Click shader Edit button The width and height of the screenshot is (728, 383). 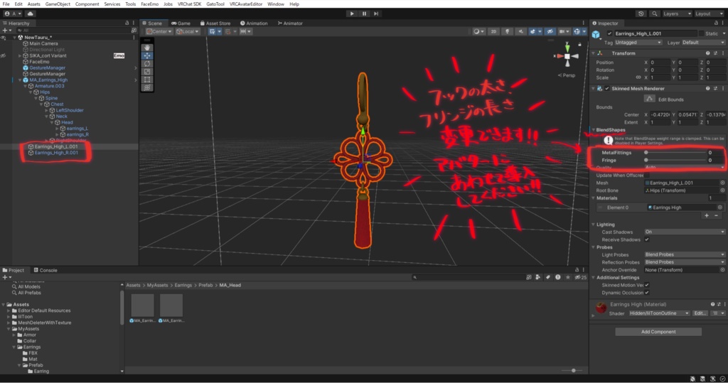[700, 313]
